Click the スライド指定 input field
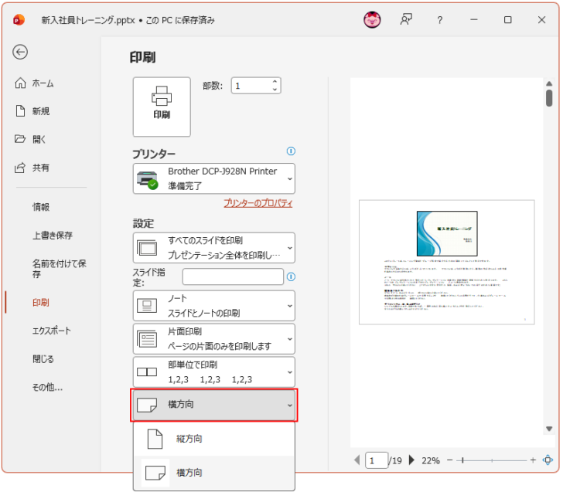The width and height of the screenshot is (563, 492). 233,277
